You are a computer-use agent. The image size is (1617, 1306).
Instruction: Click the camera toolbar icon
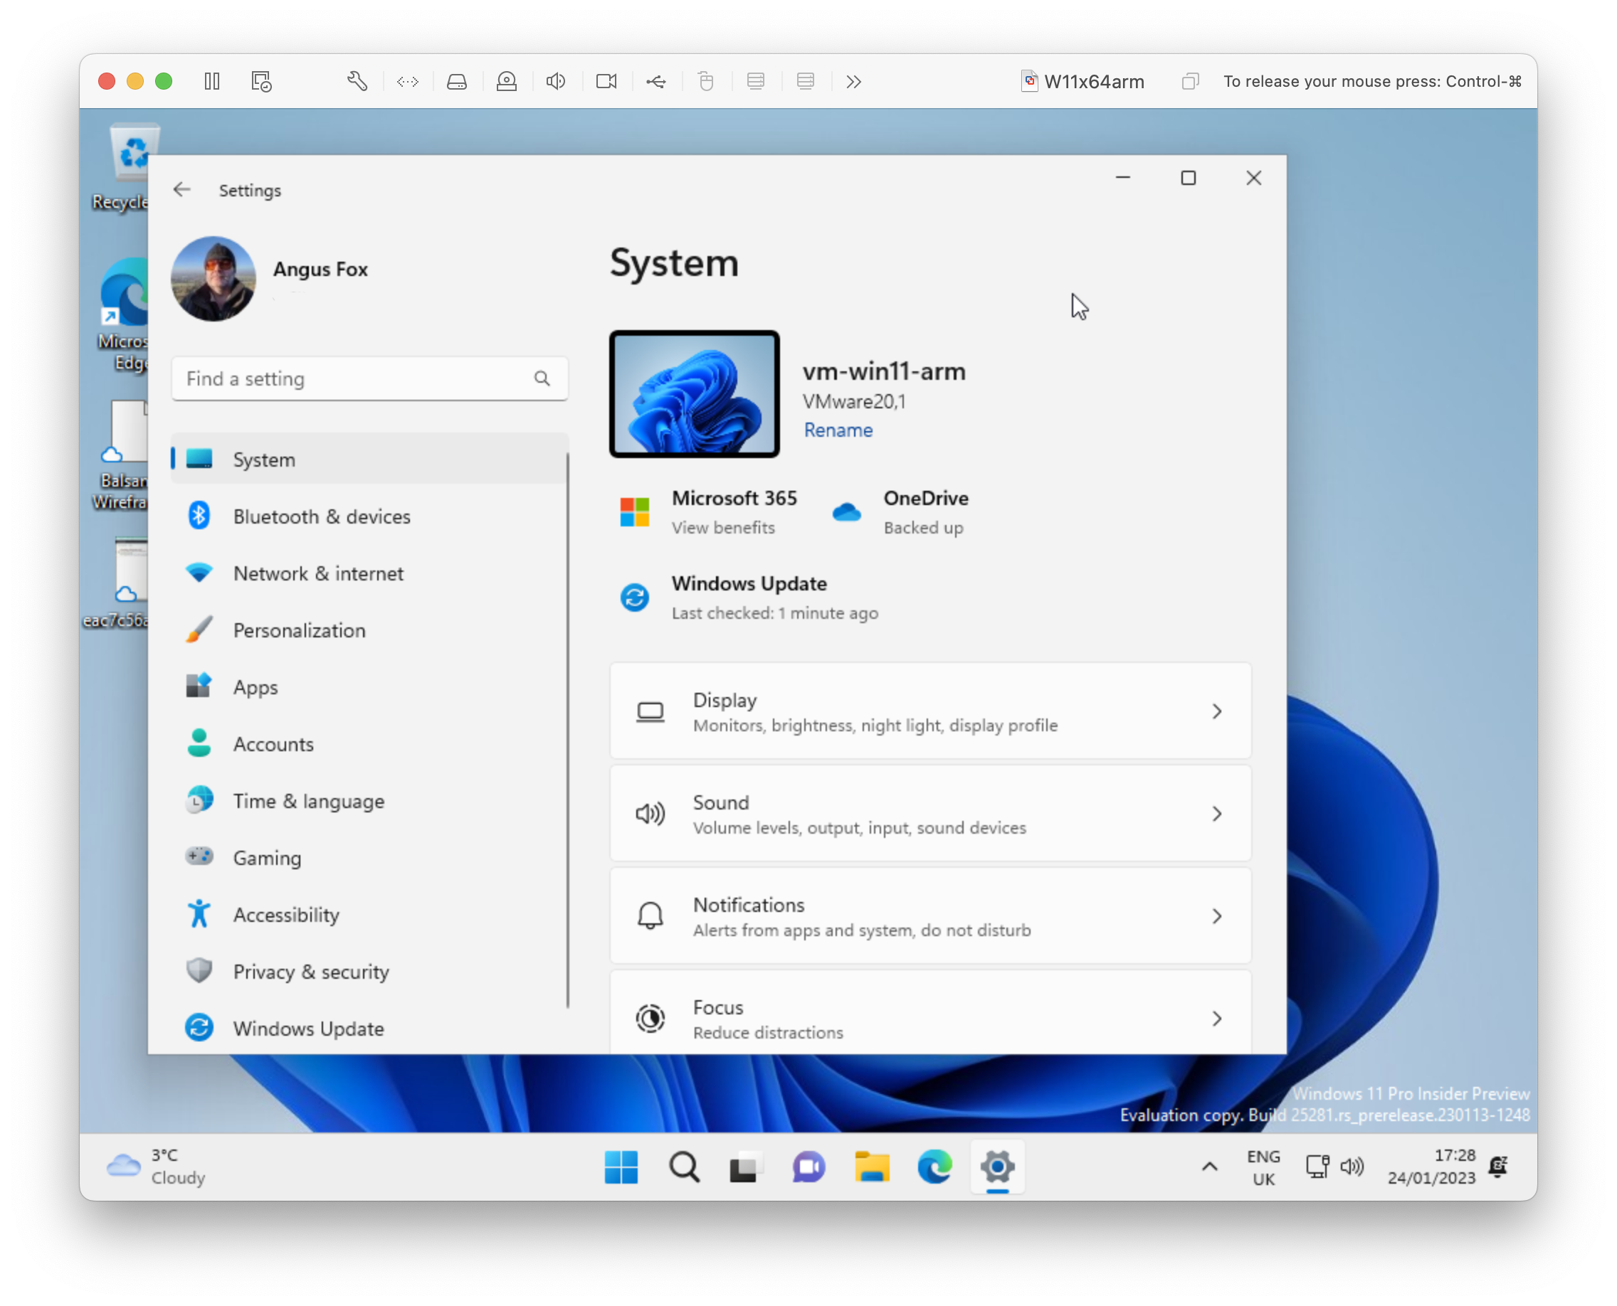(606, 81)
